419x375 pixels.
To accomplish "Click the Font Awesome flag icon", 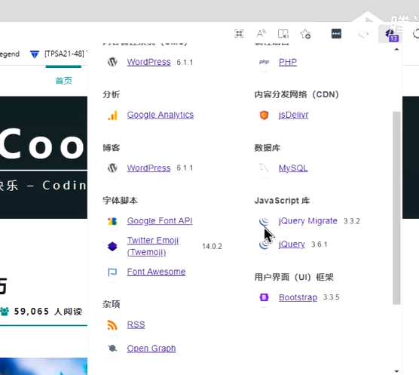I will click(112, 272).
